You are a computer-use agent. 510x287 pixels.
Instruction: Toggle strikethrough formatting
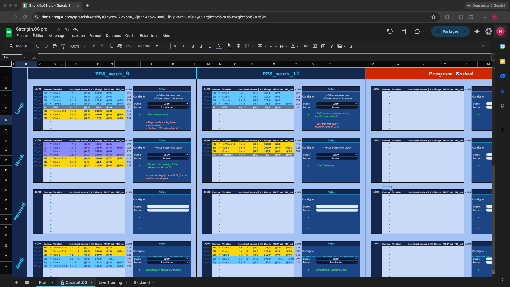point(210,46)
